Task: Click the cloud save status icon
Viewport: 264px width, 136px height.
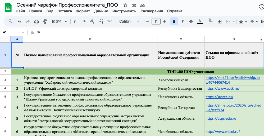Action: pyautogui.click(x=142, y=5)
